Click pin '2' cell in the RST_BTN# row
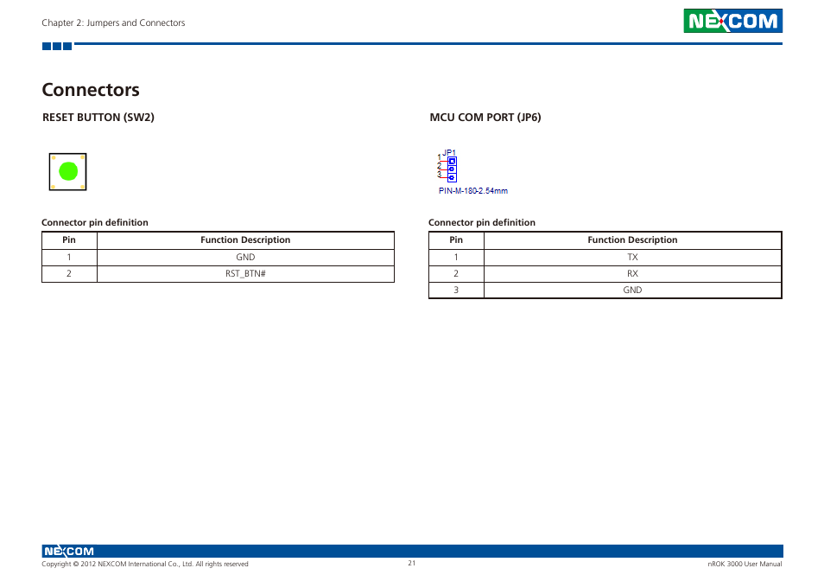 tap(69, 273)
